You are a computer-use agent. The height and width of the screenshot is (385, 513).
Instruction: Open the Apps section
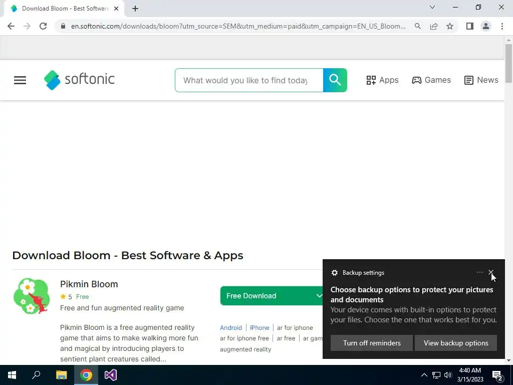tap(382, 80)
